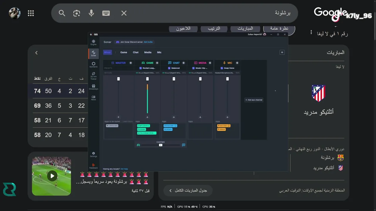Click the Get help link
This screenshot has width=376, height=211.
pos(124,169)
